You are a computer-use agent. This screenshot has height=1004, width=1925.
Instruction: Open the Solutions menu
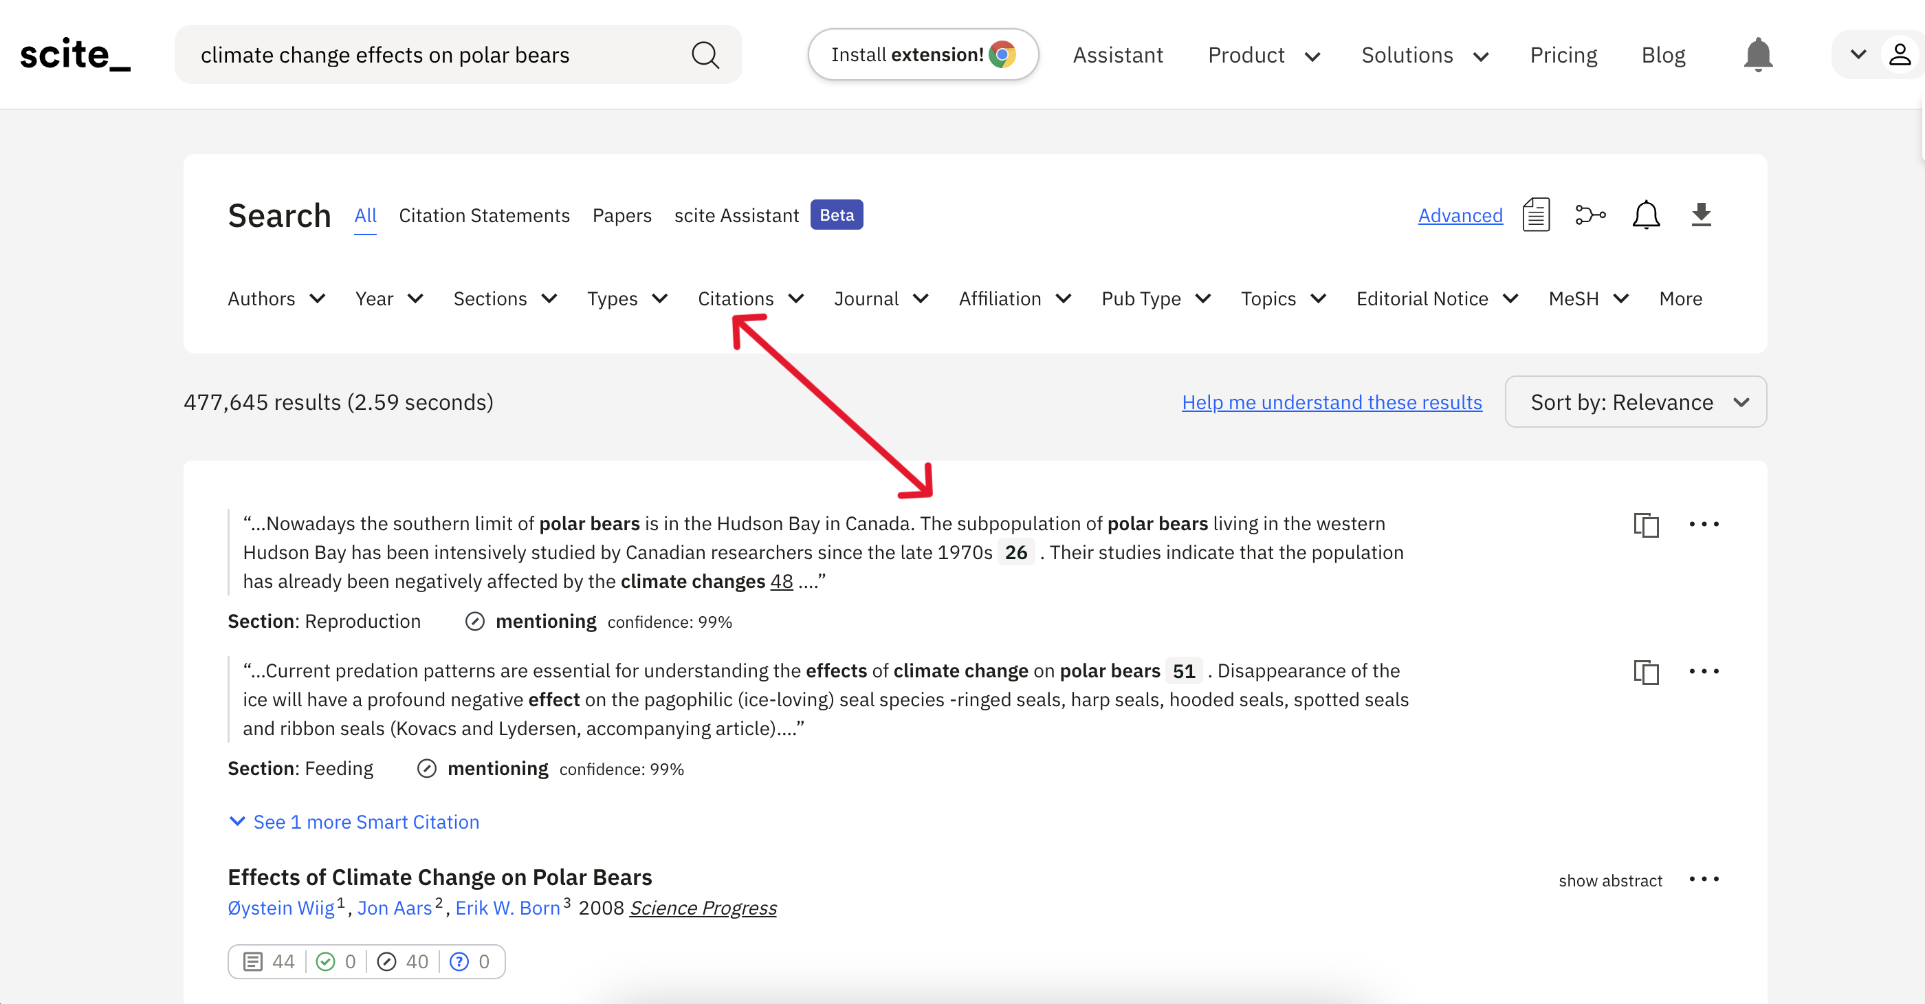pyautogui.click(x=1424, y=55)
